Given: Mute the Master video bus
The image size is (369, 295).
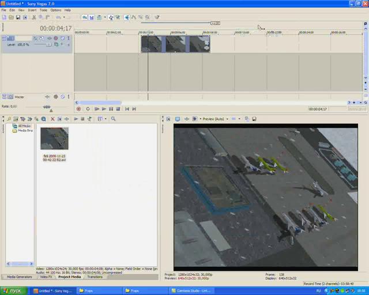Looking at the screenshot, I should (x=63, y=97).
